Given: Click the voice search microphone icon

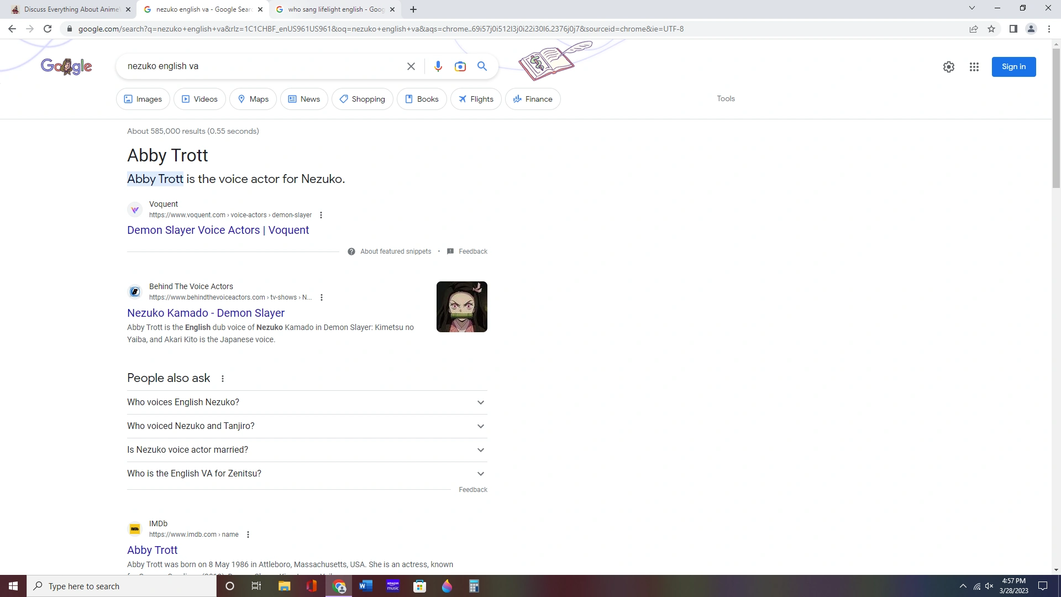Looking at the screenshot, I should point(438,66).
